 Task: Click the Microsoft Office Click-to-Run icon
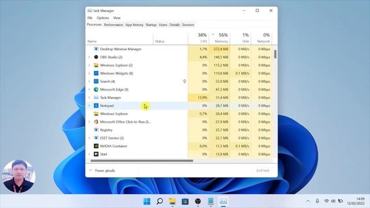pos(96,122)
